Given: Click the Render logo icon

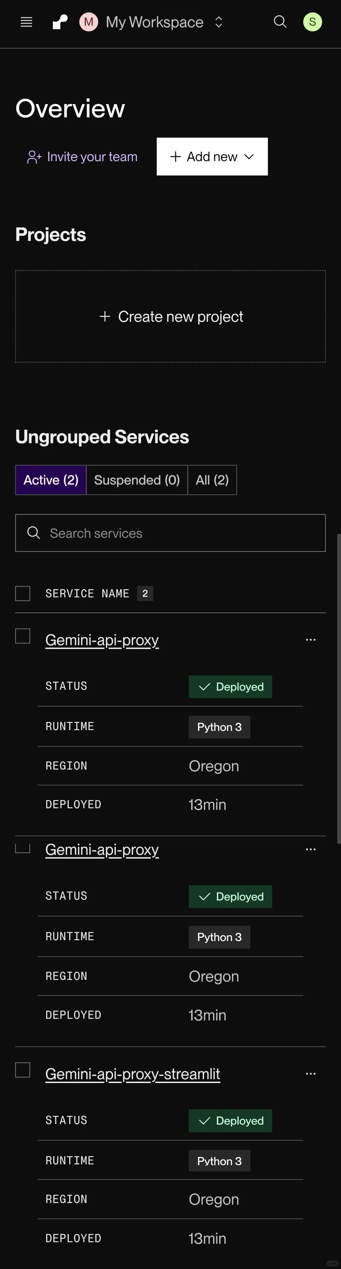Looking at the screenshot, I should [x=60, y=22].
